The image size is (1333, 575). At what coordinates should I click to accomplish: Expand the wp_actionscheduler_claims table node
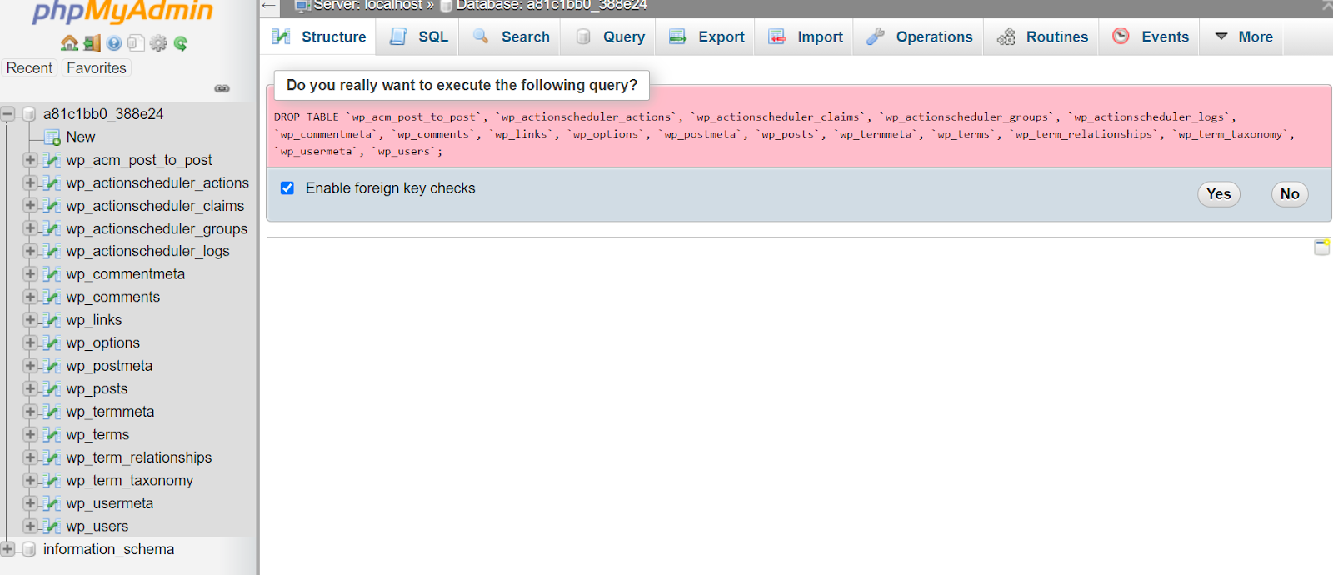30,205
